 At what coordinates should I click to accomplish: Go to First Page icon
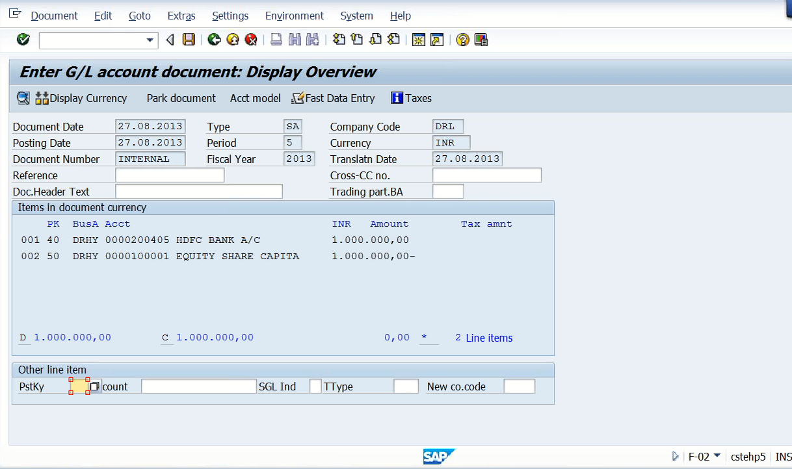(x=339, y=40)
